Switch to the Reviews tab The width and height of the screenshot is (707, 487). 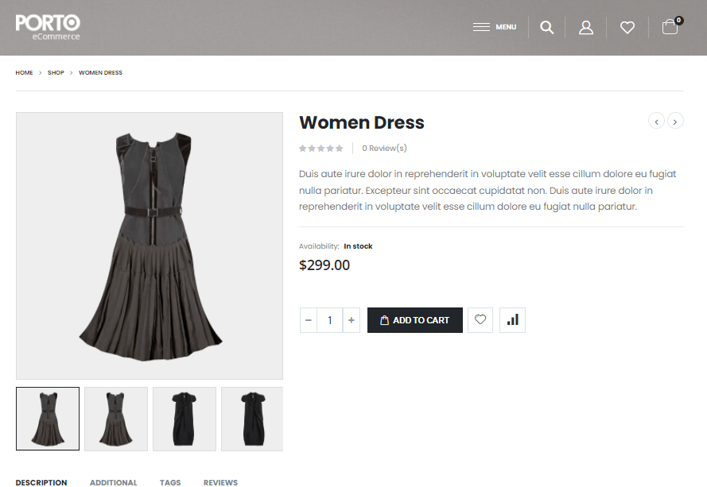click(220, 482)
